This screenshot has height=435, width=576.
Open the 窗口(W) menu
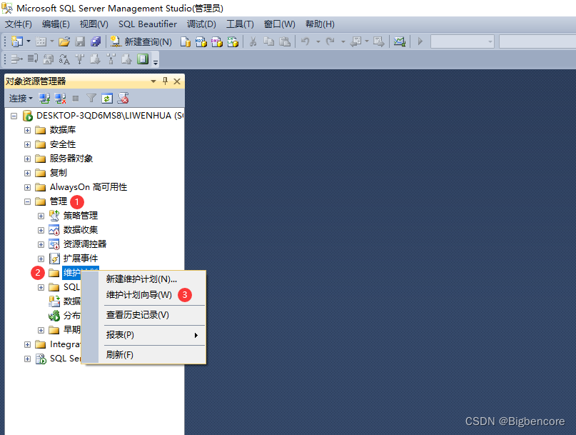pos(280,24)
